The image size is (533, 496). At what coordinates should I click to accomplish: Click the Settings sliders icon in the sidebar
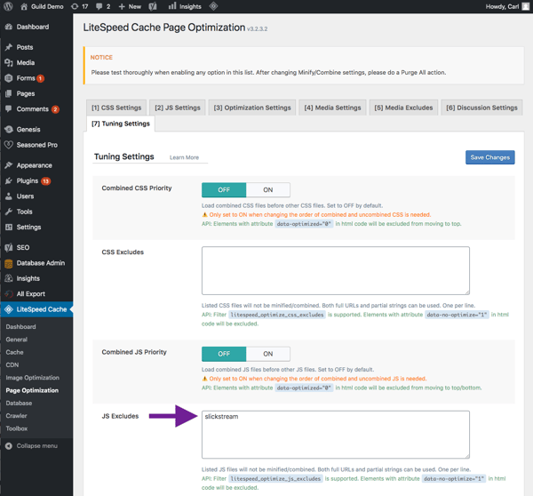(9, 227)
